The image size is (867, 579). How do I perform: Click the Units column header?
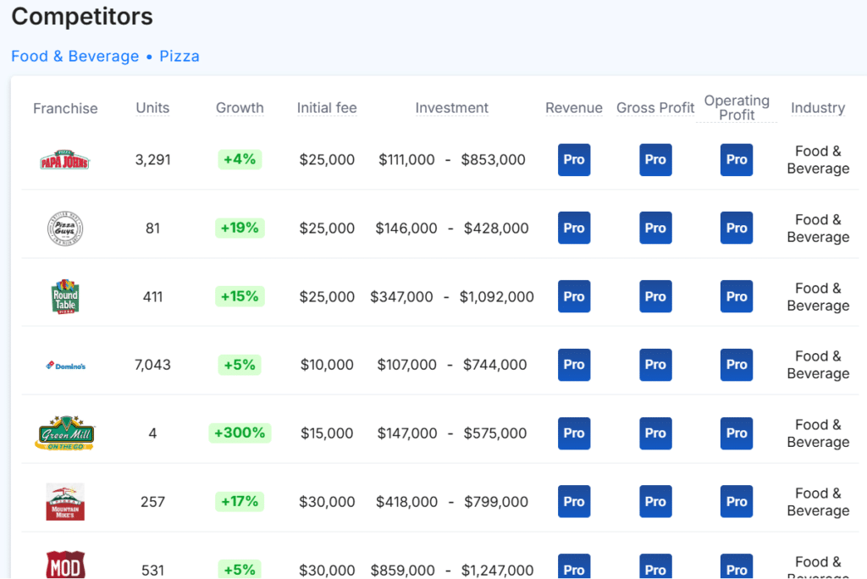pyautogui.click(x=152, y=108)
